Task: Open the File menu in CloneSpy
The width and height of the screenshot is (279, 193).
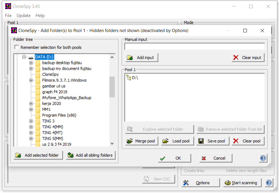Action: [x=8, y=16]
